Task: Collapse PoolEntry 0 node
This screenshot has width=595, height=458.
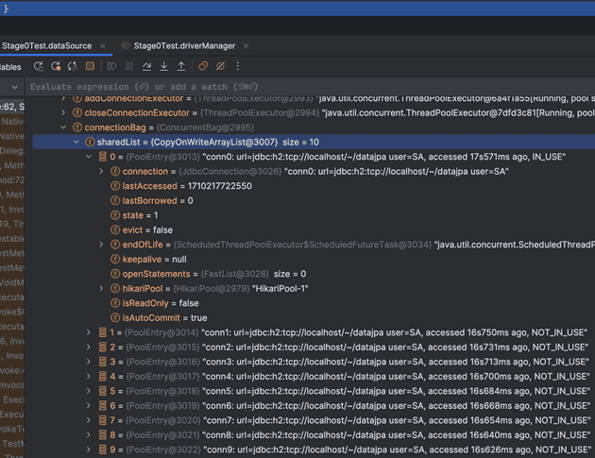Action: tap(89, 157)
